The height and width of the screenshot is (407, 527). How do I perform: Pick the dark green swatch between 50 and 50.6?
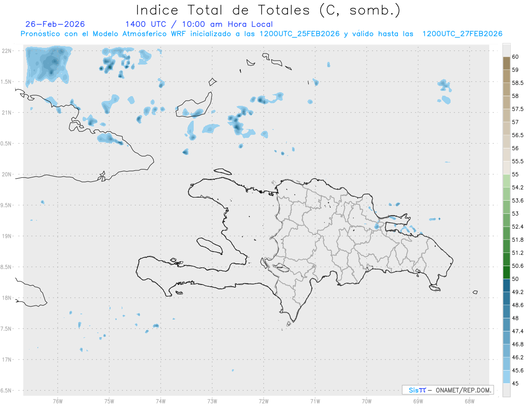click(506, 272)
